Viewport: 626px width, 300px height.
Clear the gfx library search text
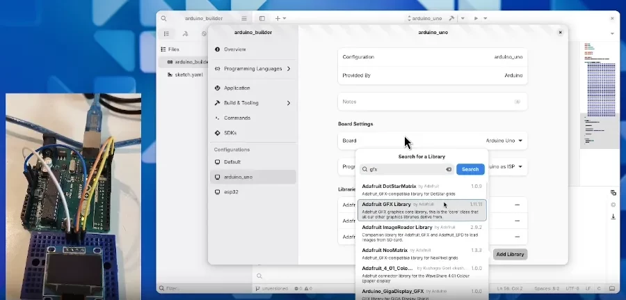(449, 169)
